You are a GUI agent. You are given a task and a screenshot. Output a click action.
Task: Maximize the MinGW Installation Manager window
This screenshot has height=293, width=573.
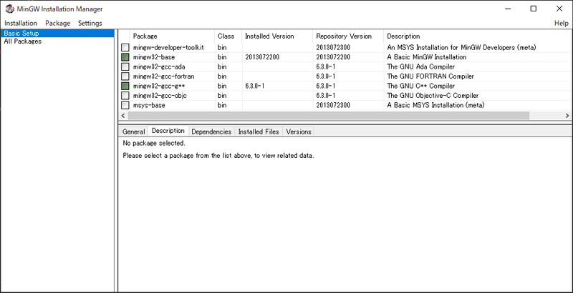click(x=534, y=9)
